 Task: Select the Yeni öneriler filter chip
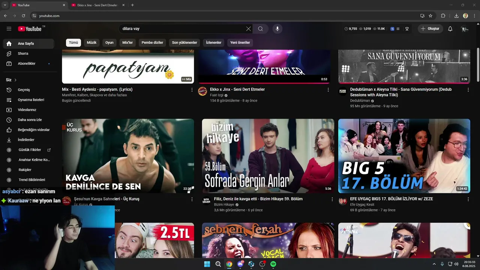click(240, 43)
